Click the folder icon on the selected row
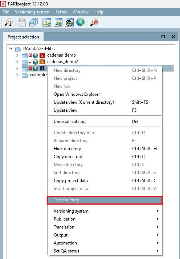The height and width of the screenshot is (259, 180). click(x=25, y=69)
